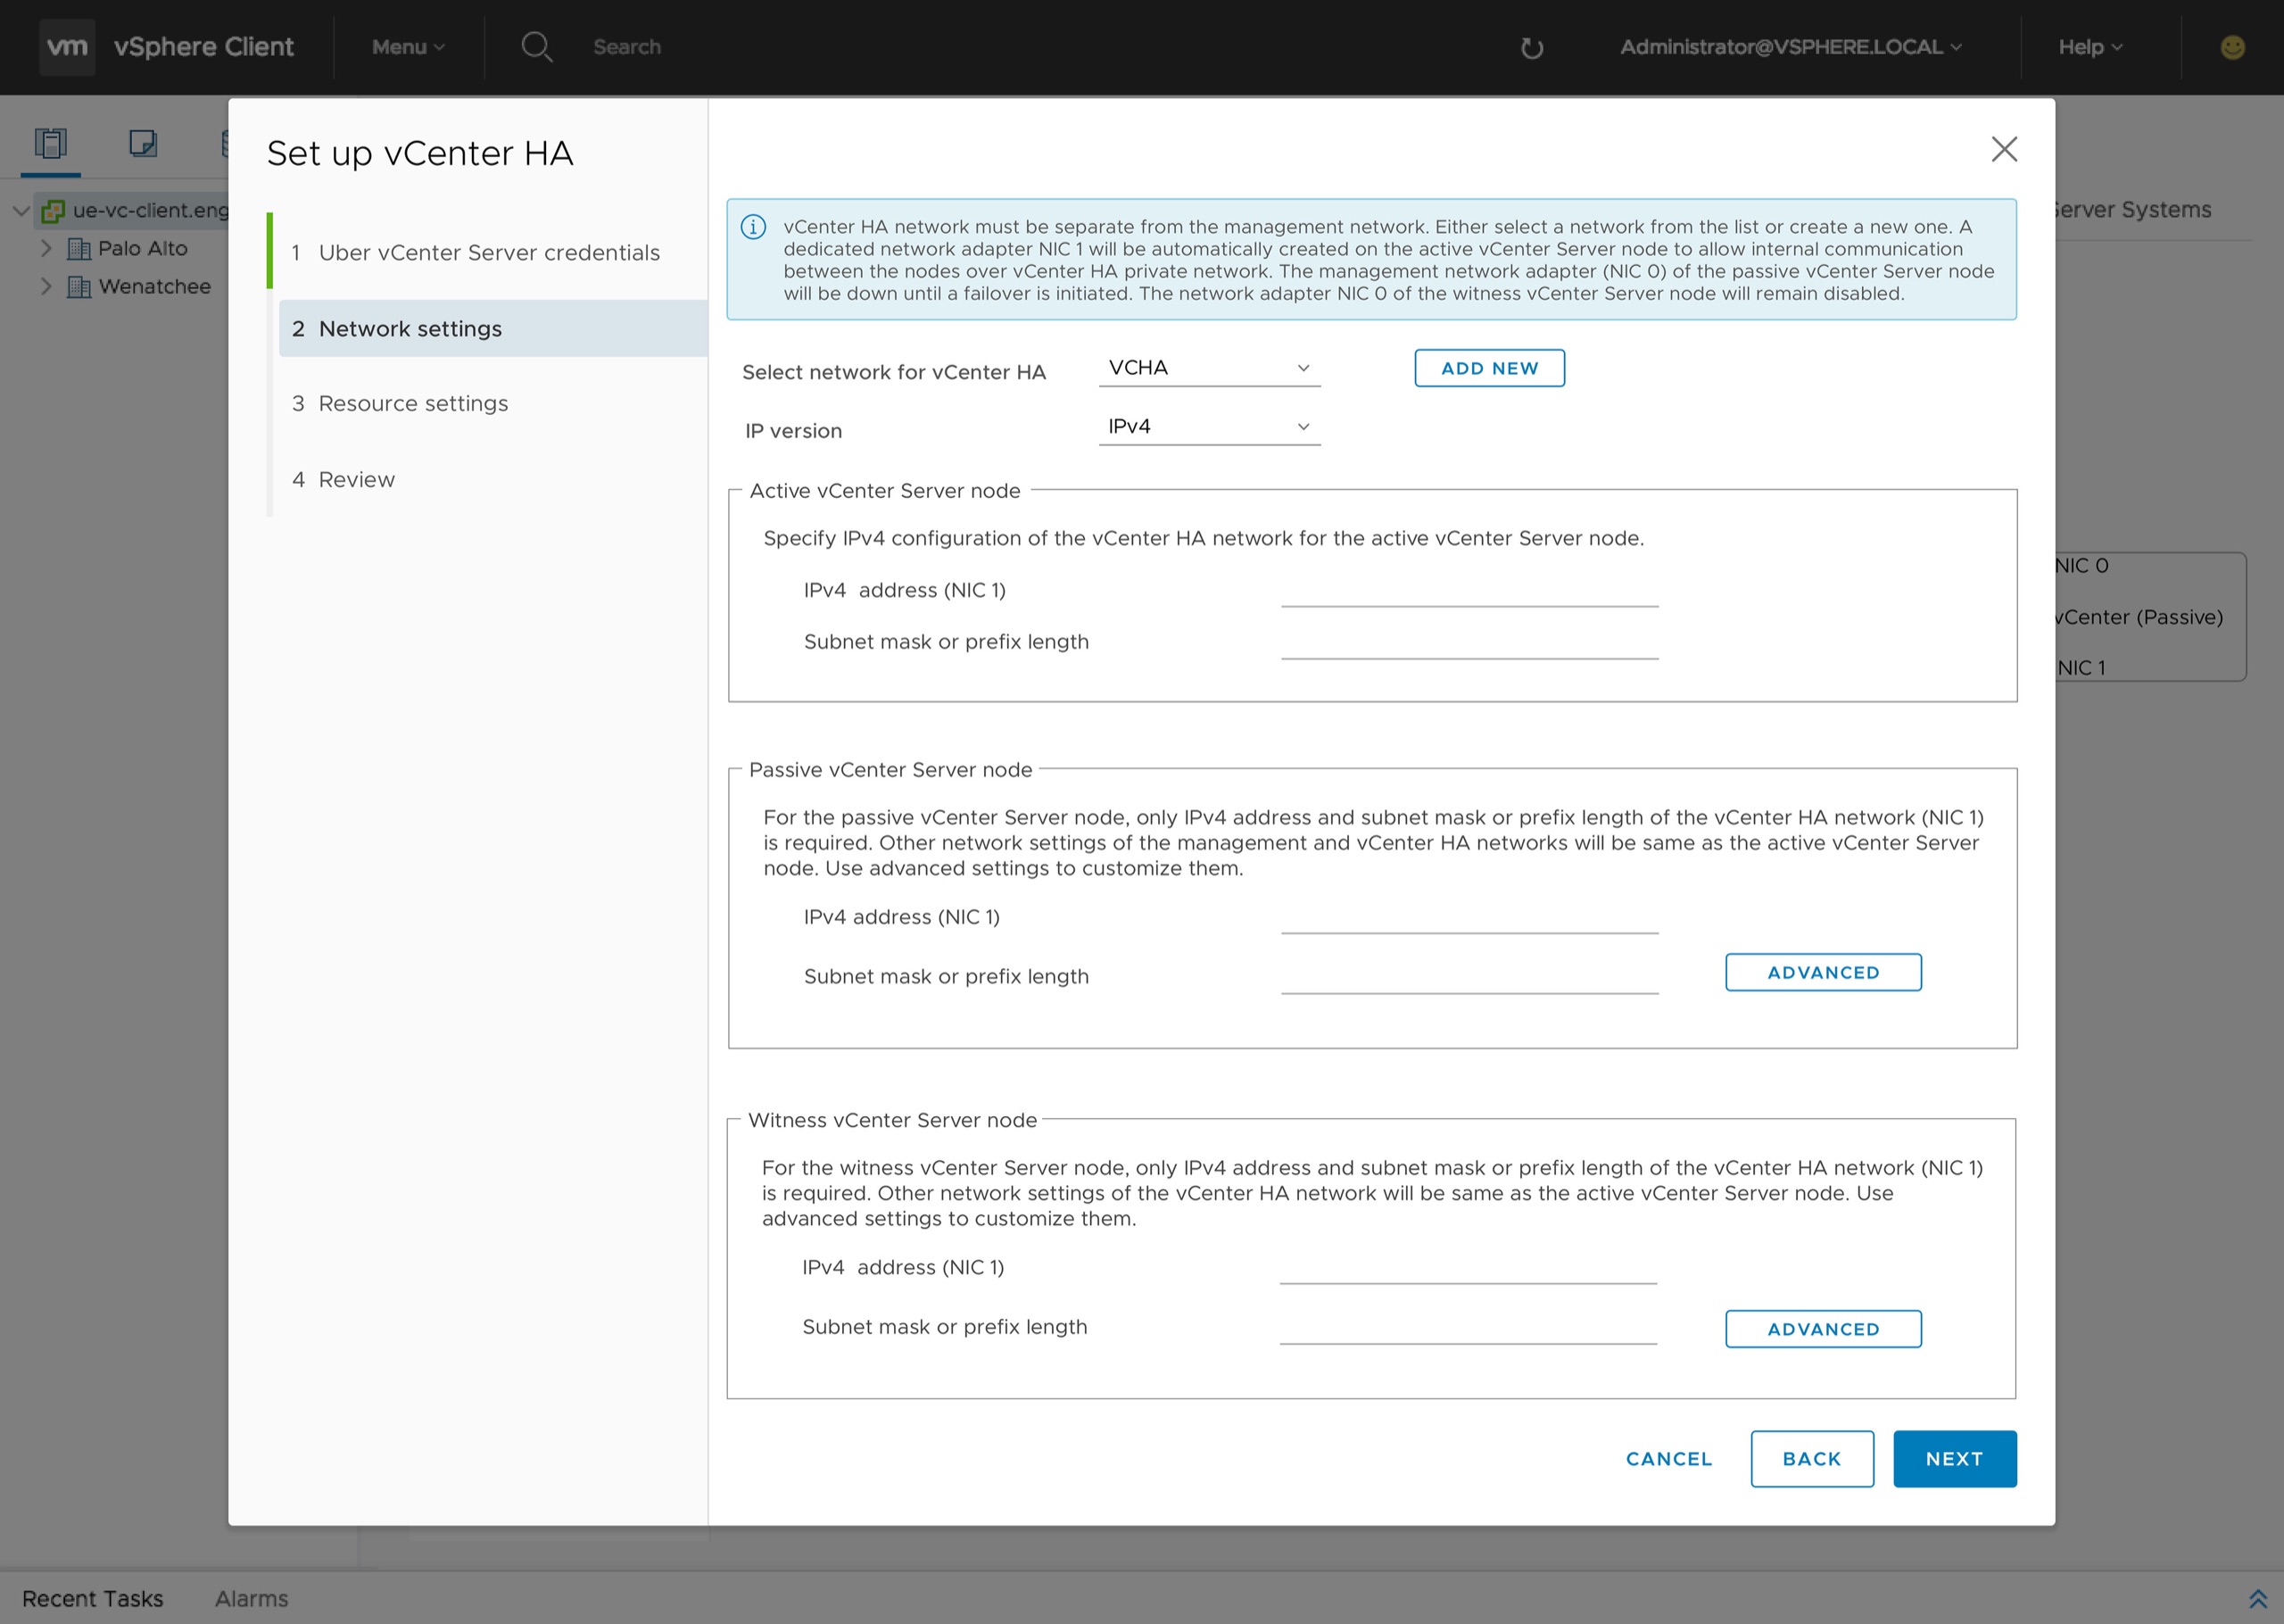Click the smiley feedback icon

[2232, 47]
